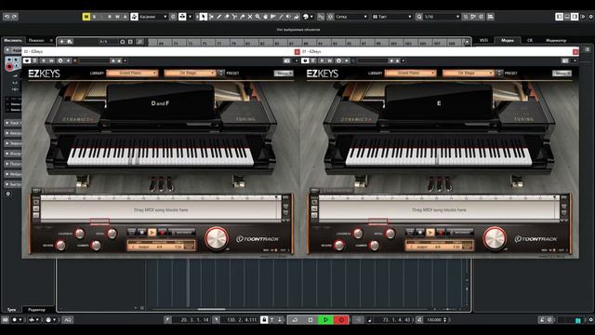Select the Mute X tool
This screenshot has width=595, height=335.
tap(250, 17)
